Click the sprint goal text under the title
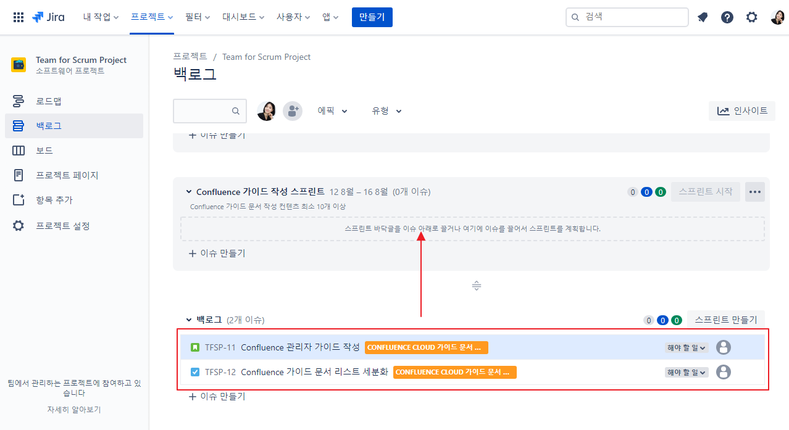Image resolution: width=789 pixels, height=430 pixels. pyautogui.click(x=268, y=207)
